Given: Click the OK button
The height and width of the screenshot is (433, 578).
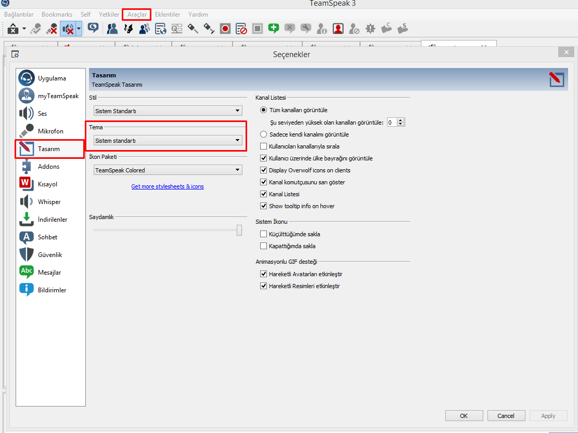Looking at the screenshot, I should point(464,416).
